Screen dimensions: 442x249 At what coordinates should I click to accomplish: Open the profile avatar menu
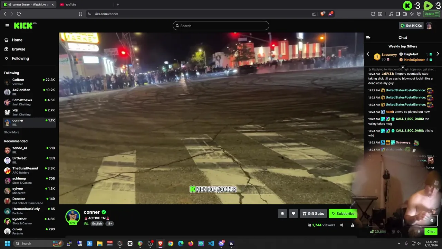click(429, 26)
